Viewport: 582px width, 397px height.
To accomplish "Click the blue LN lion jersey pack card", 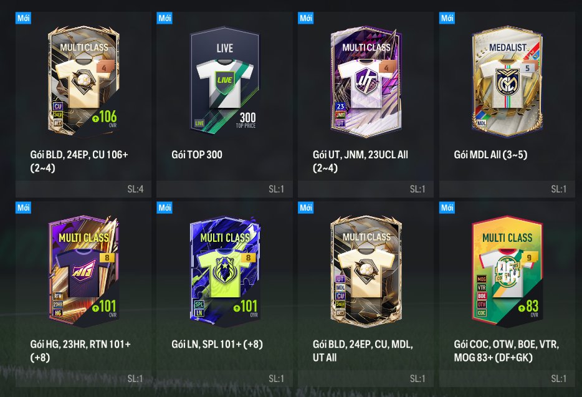I will [x=224, y=271].
